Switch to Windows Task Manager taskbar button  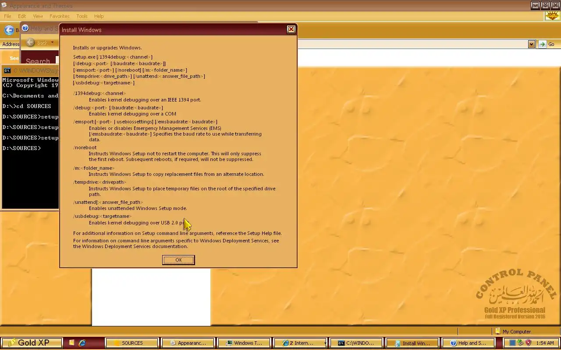pyautogui.click(x=243, y=343)
